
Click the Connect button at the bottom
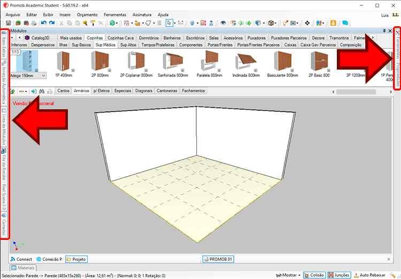click(x=21, y=259)
